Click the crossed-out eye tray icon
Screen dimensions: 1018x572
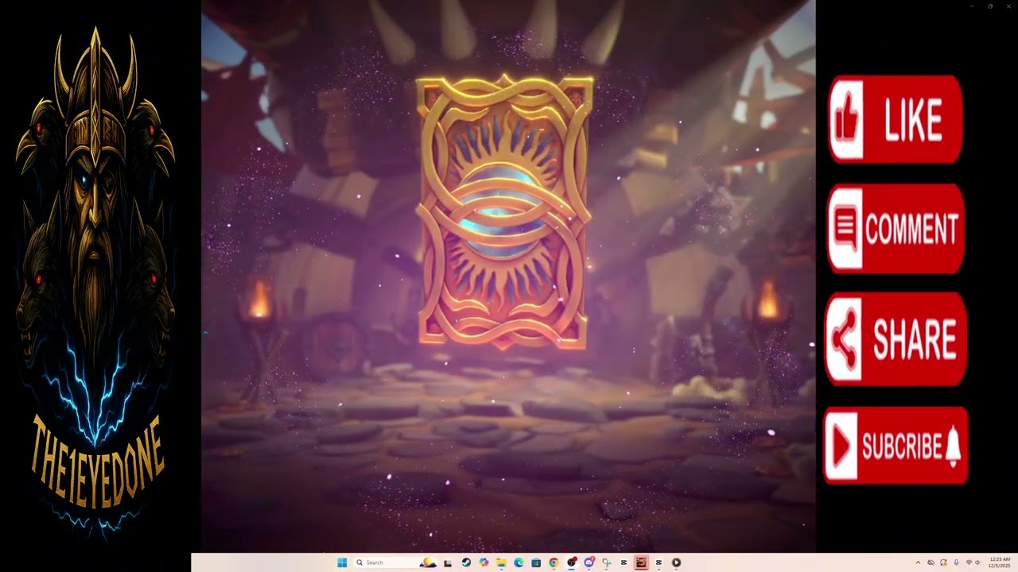coord(931,562)
